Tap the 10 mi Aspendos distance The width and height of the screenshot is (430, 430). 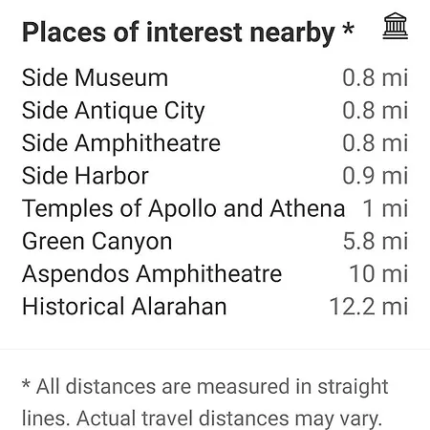378,274
